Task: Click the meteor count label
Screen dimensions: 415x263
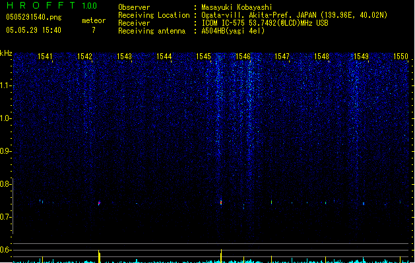Action: (94, 20)
